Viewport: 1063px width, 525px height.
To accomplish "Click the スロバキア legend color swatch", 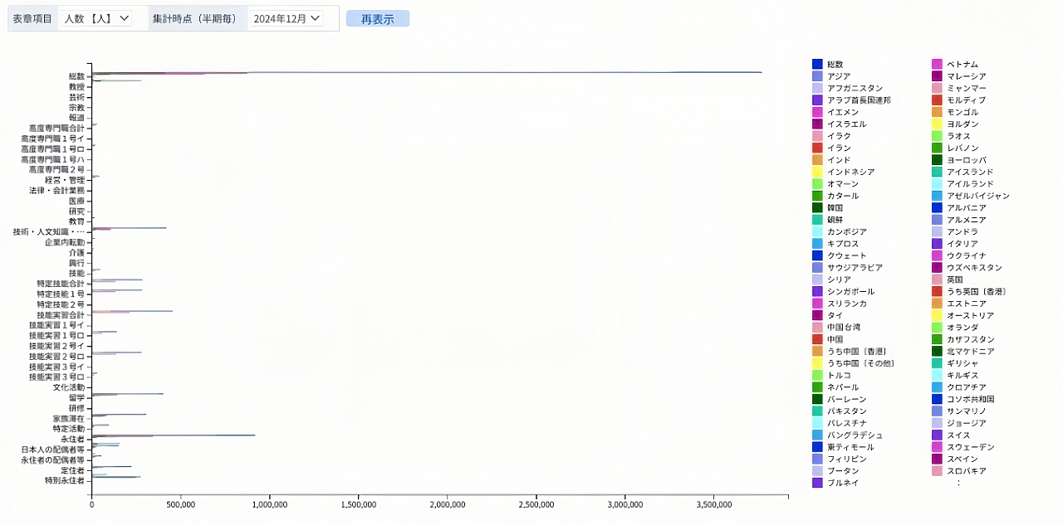I will [937, 471].
